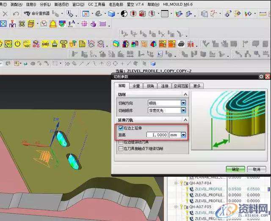Click the 确定 button
This screenshot has height=221, width=271.
[235, 169]
